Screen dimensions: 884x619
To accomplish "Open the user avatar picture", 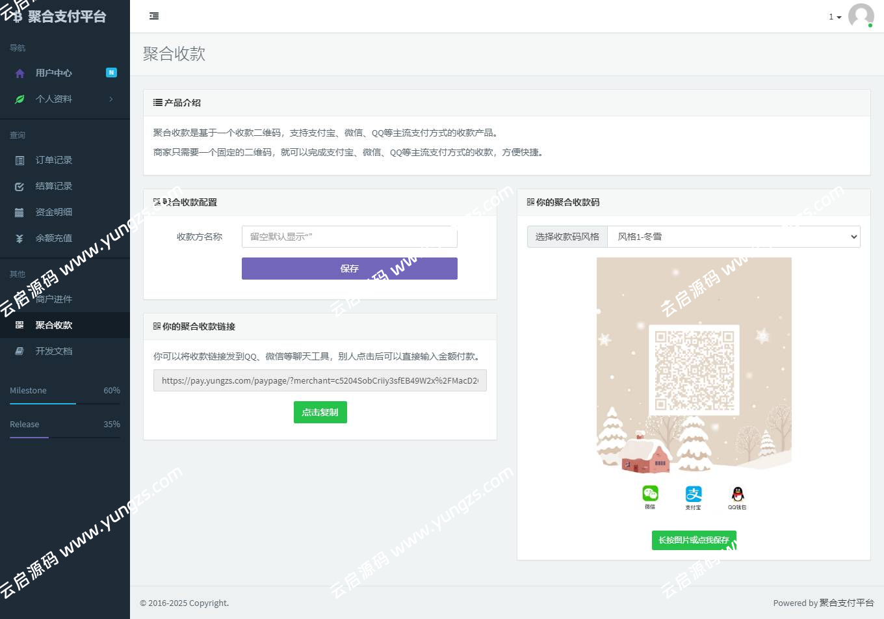I will 861,17.
